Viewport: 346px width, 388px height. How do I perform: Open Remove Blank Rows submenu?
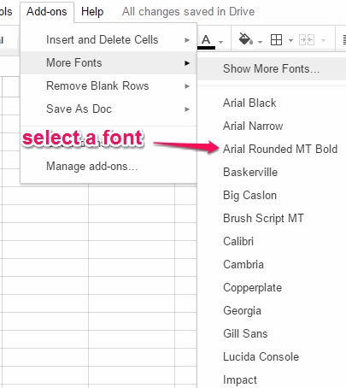pyautogui.click(x=108, y=86)
